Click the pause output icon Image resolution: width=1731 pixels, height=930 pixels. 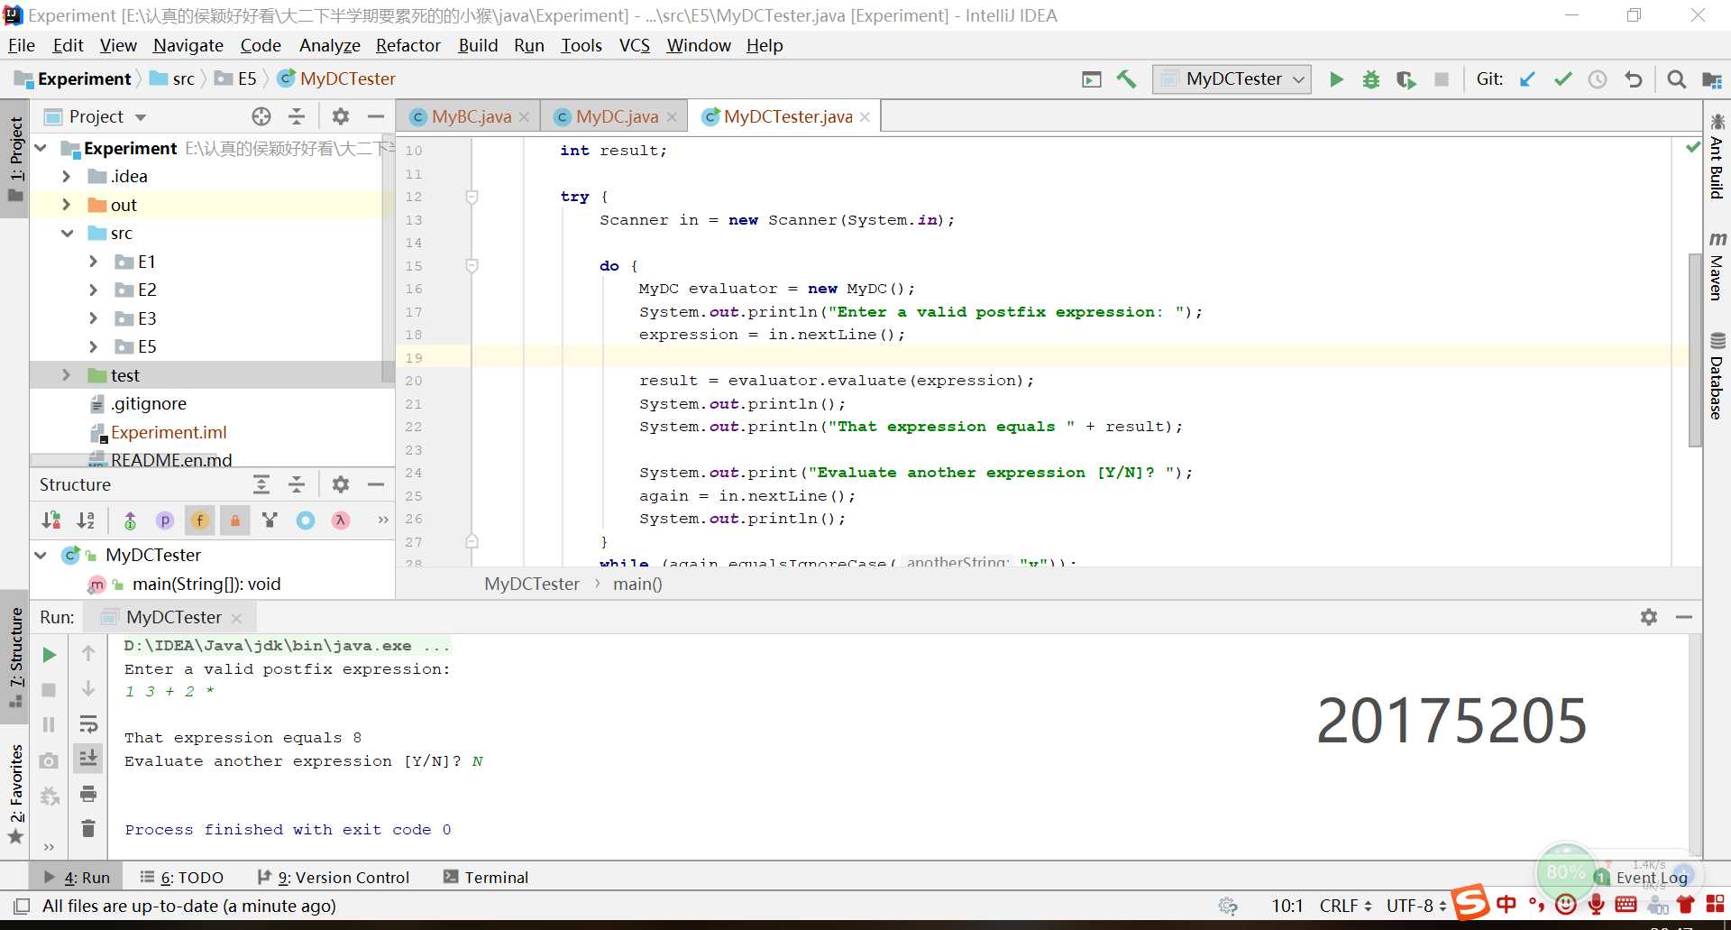[50, 724]
